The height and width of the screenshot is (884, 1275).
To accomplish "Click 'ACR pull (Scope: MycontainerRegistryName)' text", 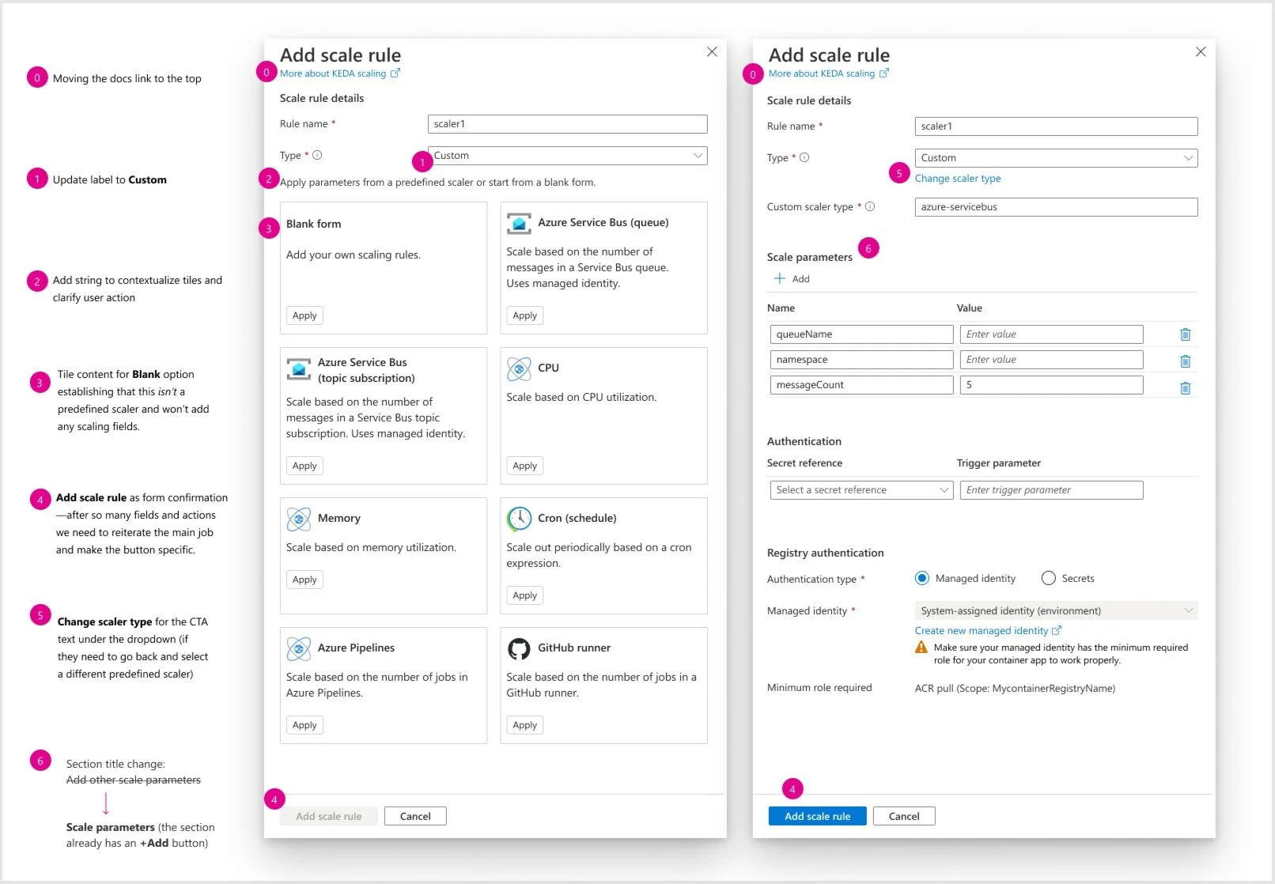I will click(x=1015, y=689).
